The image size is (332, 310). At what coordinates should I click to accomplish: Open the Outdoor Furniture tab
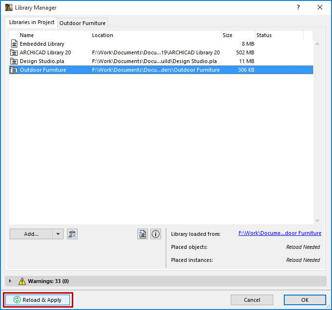click(82, 23)
